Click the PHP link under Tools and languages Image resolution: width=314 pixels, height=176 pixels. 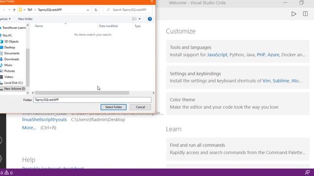[x=261, y=55]
